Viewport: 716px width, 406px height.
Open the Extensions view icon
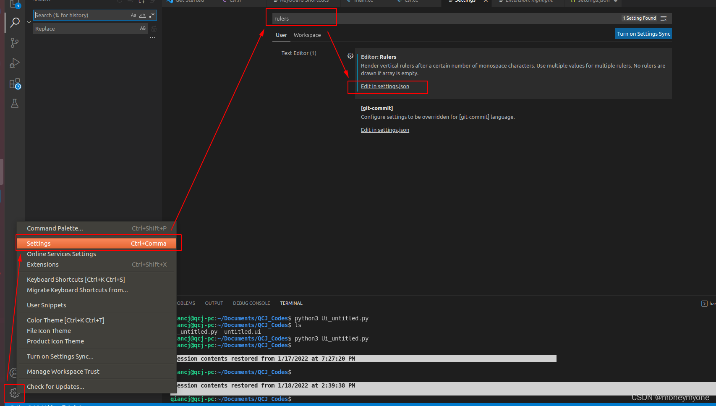pyautogui.click(x=15, y=84)
